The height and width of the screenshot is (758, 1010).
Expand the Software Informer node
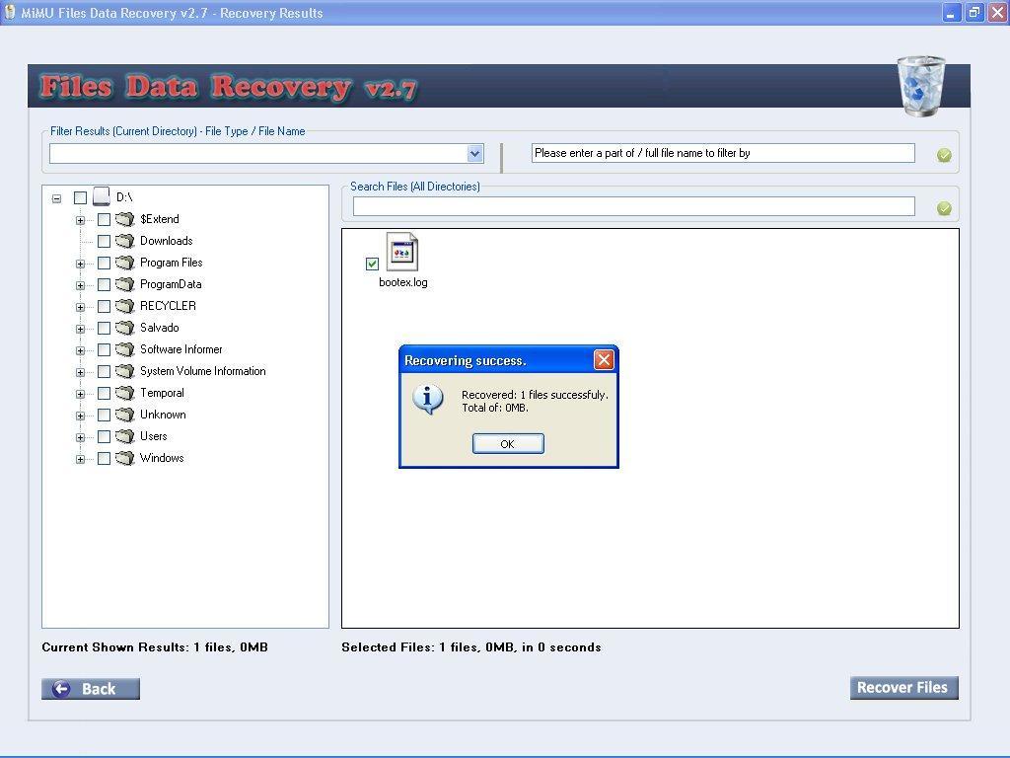(x=80, y=350)
